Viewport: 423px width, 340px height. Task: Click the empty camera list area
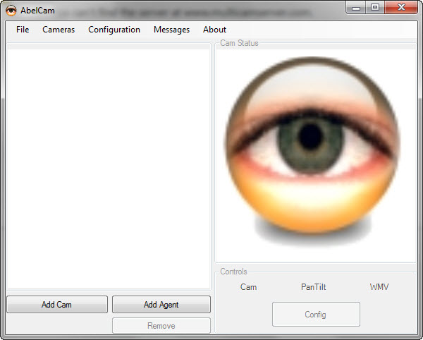[x=109, y=169]
